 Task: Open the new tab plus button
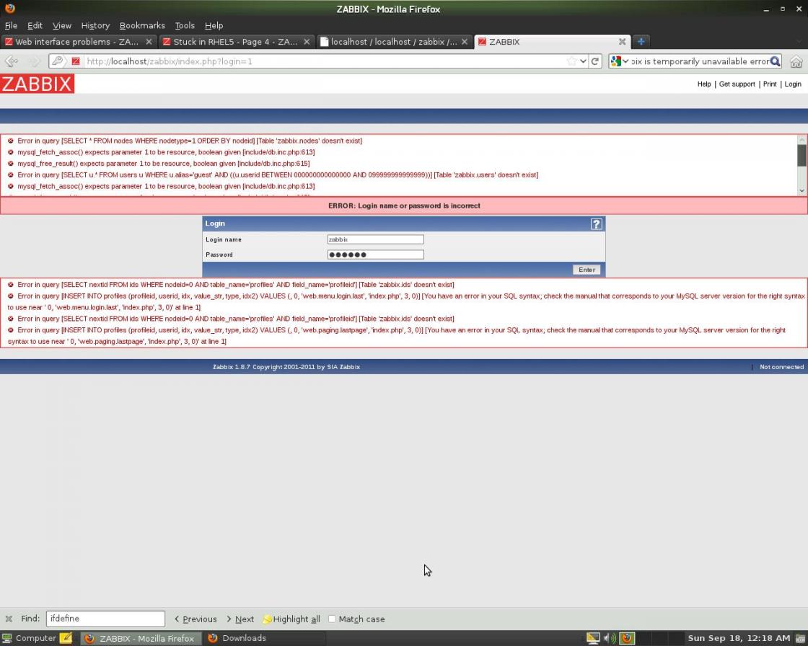click(x=641, y=42)
